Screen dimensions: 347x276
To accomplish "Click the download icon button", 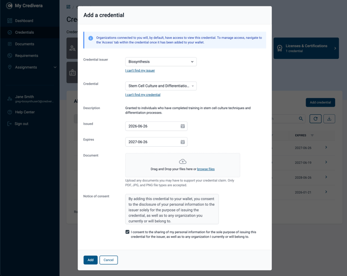I will (329, 119).
